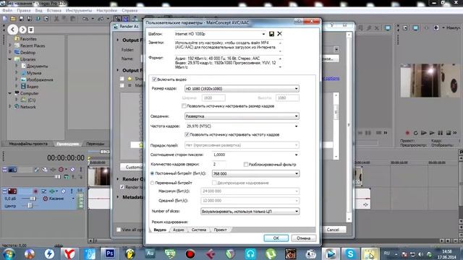Switch to the 'Проект' tab
The height and width of the screenshot is (260, 463).
pos(220,230)
